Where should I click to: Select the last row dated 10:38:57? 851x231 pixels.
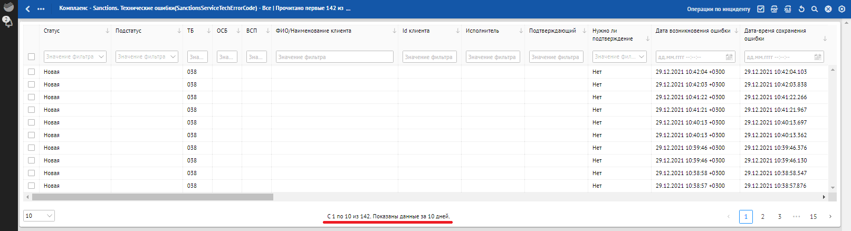[x=31, y=186]
